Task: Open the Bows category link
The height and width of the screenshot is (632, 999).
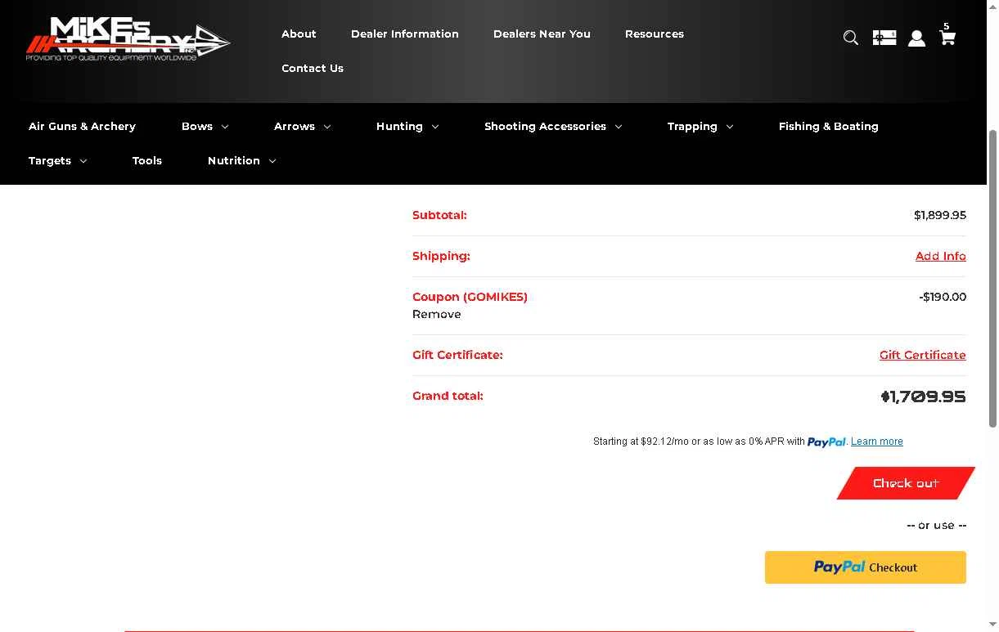Action: coord(197,126)
